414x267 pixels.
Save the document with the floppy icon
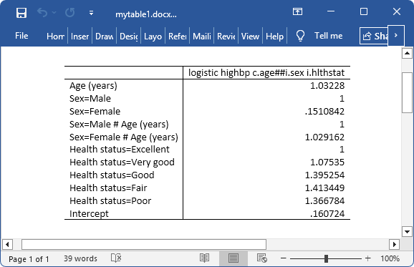coord(21,13)
